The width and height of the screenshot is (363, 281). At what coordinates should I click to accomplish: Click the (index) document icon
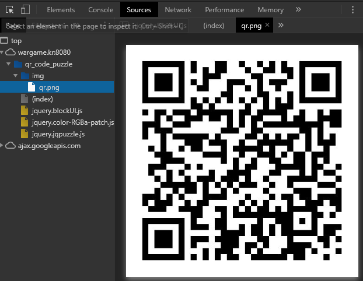(25, 99)
